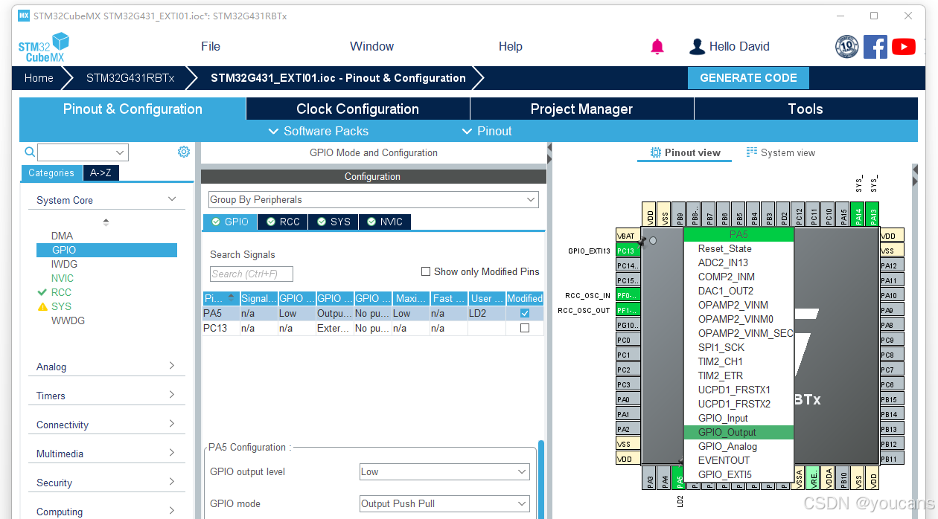This screenshot has height=519, width=938.
Task: Expand the Multimedia category
Action: click(x=172, y=453)
